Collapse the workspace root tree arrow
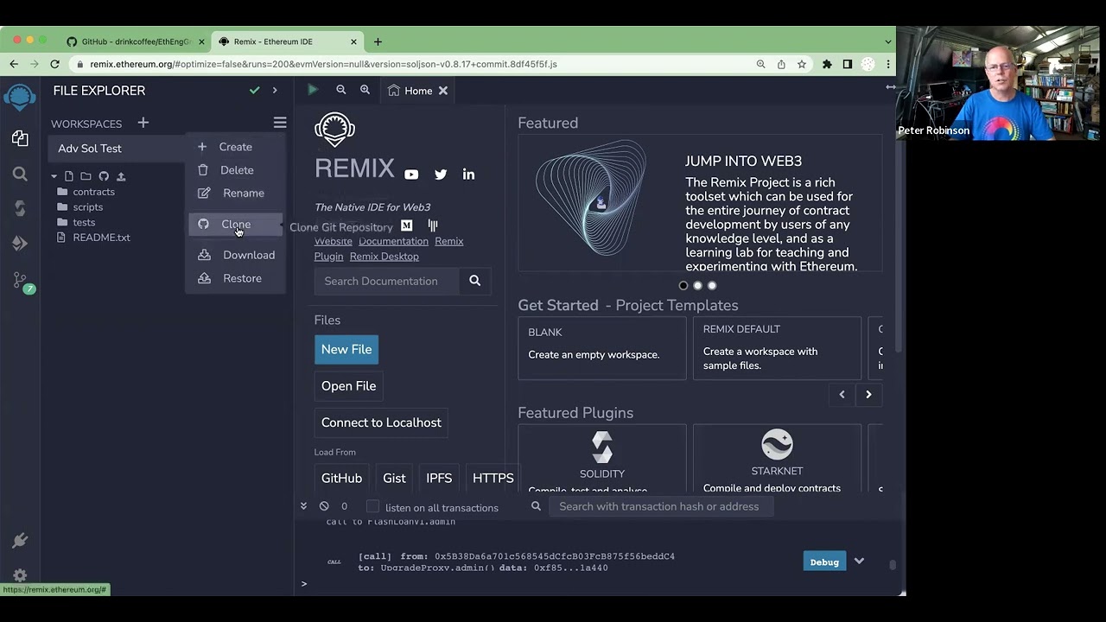 point(54,176)
